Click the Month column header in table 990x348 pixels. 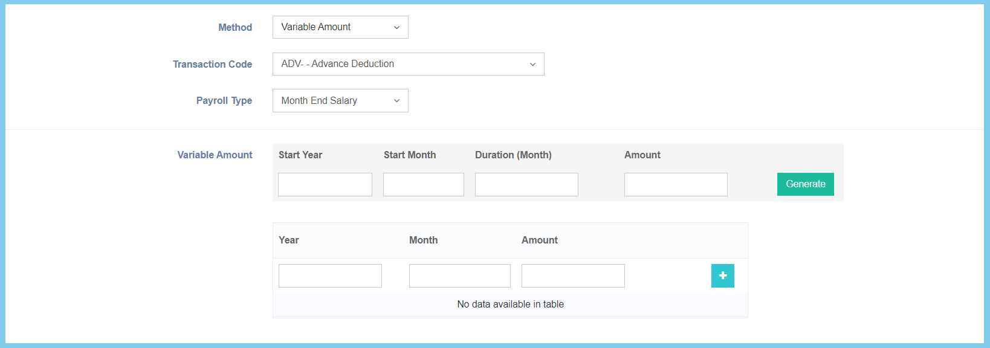coord(423,240)
